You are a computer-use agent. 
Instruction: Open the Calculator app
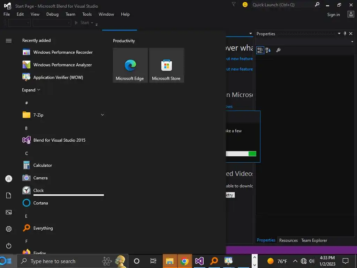point(63,165)
